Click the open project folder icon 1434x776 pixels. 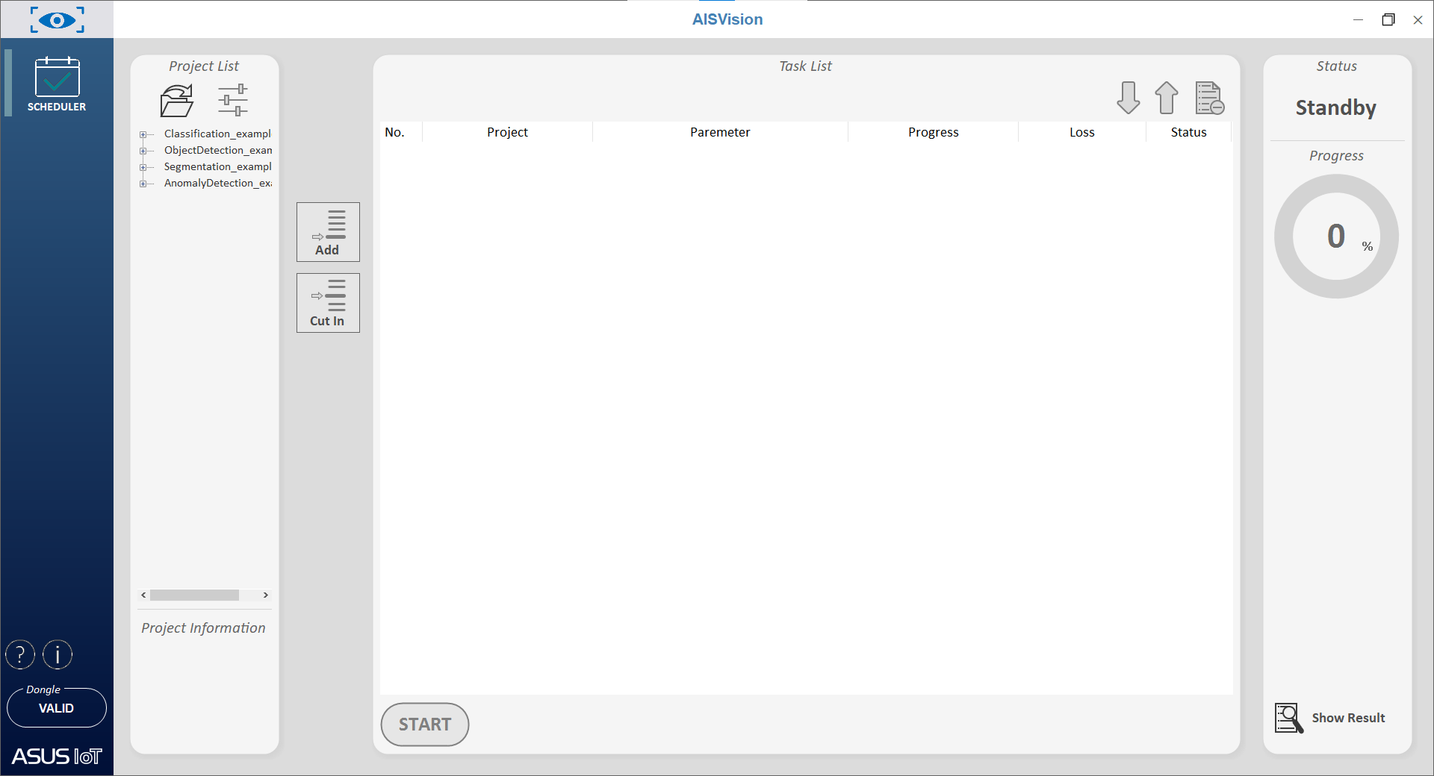click(x=177, y=101)
